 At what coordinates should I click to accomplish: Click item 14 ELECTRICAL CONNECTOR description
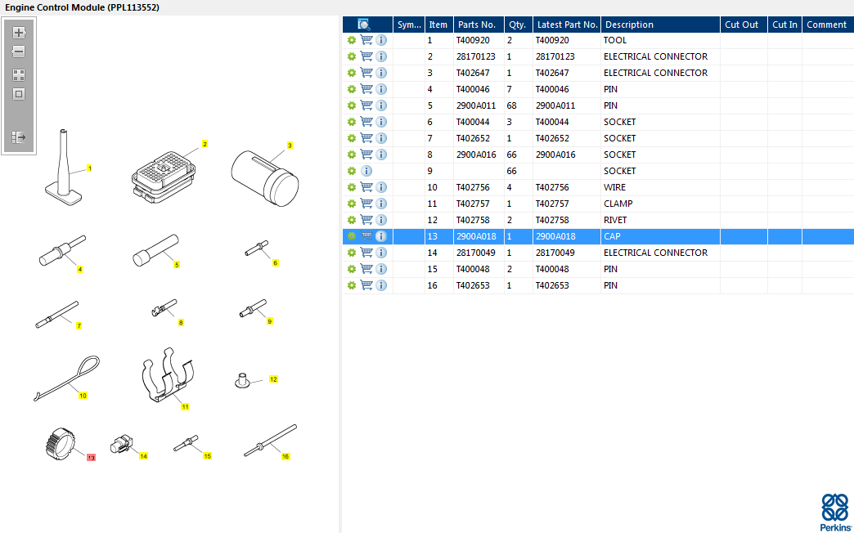tap(656, 253)
